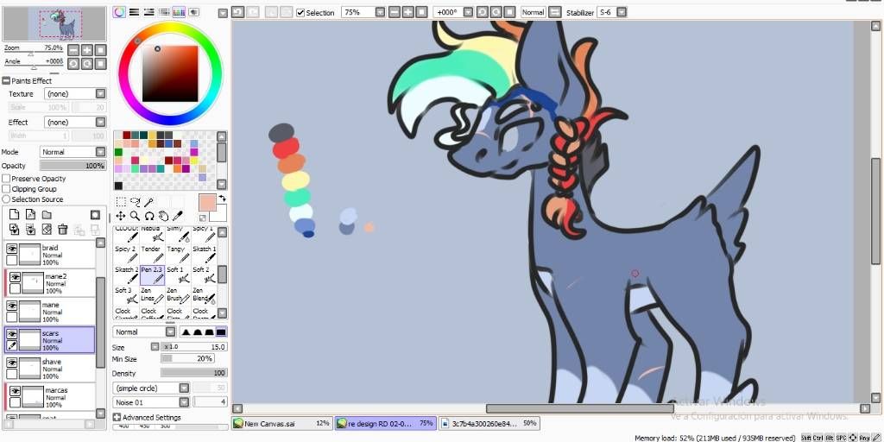The height and width of the screenshot is (442, 884).
Task: Open the Effect dropdown
Action: pyautogui.click(x=100, y=122)
